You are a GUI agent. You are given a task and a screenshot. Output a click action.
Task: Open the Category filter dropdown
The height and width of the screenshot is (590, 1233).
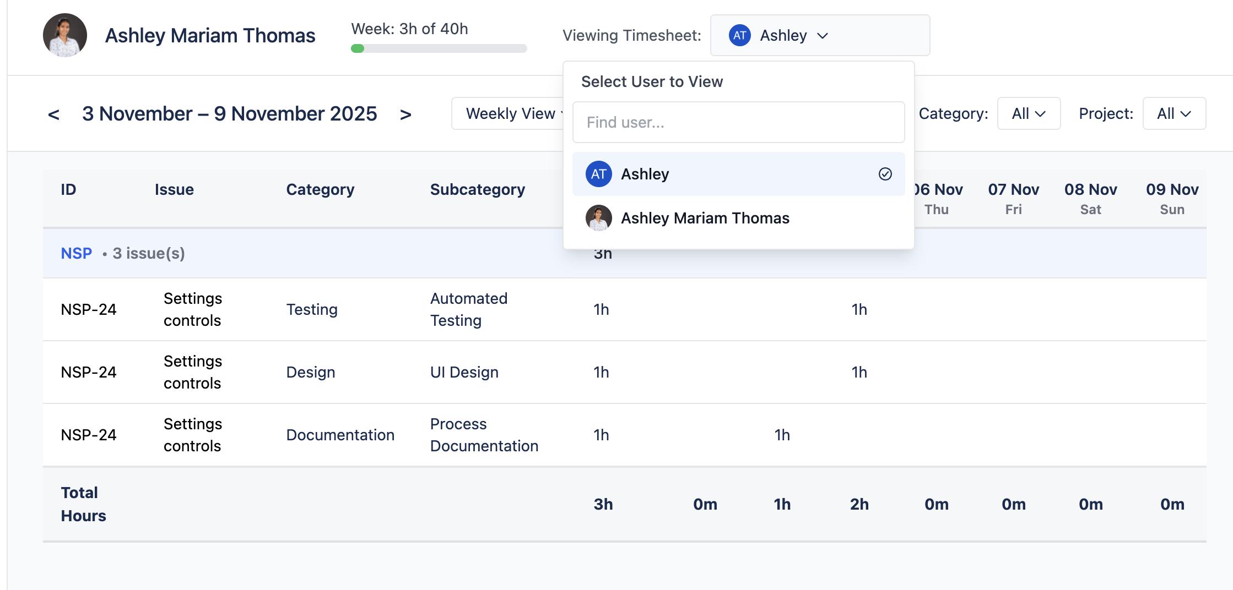pyautogui.click(x=1028, y=113)
